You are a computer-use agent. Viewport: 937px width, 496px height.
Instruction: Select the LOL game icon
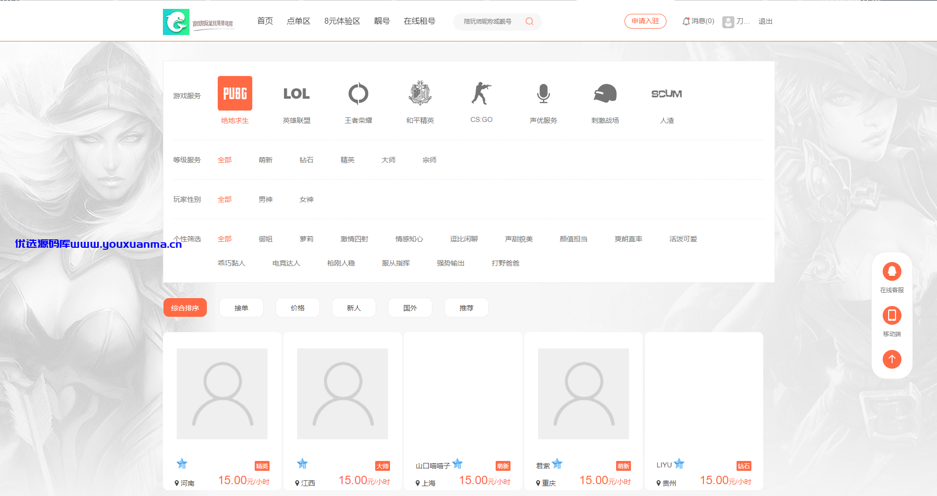(x=296, y=93)
